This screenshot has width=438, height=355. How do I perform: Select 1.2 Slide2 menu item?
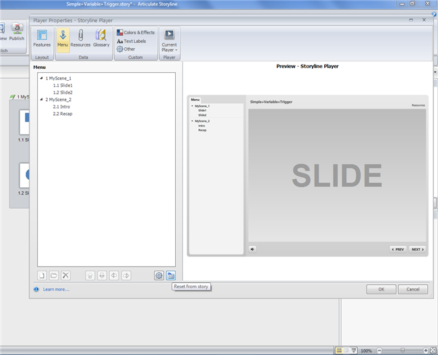click(x=63, y=92)
